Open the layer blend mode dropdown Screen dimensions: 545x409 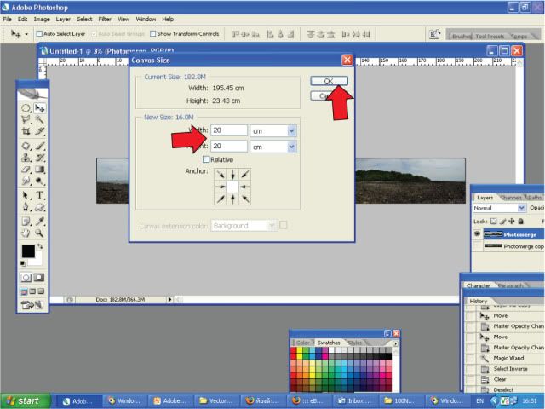499,208
